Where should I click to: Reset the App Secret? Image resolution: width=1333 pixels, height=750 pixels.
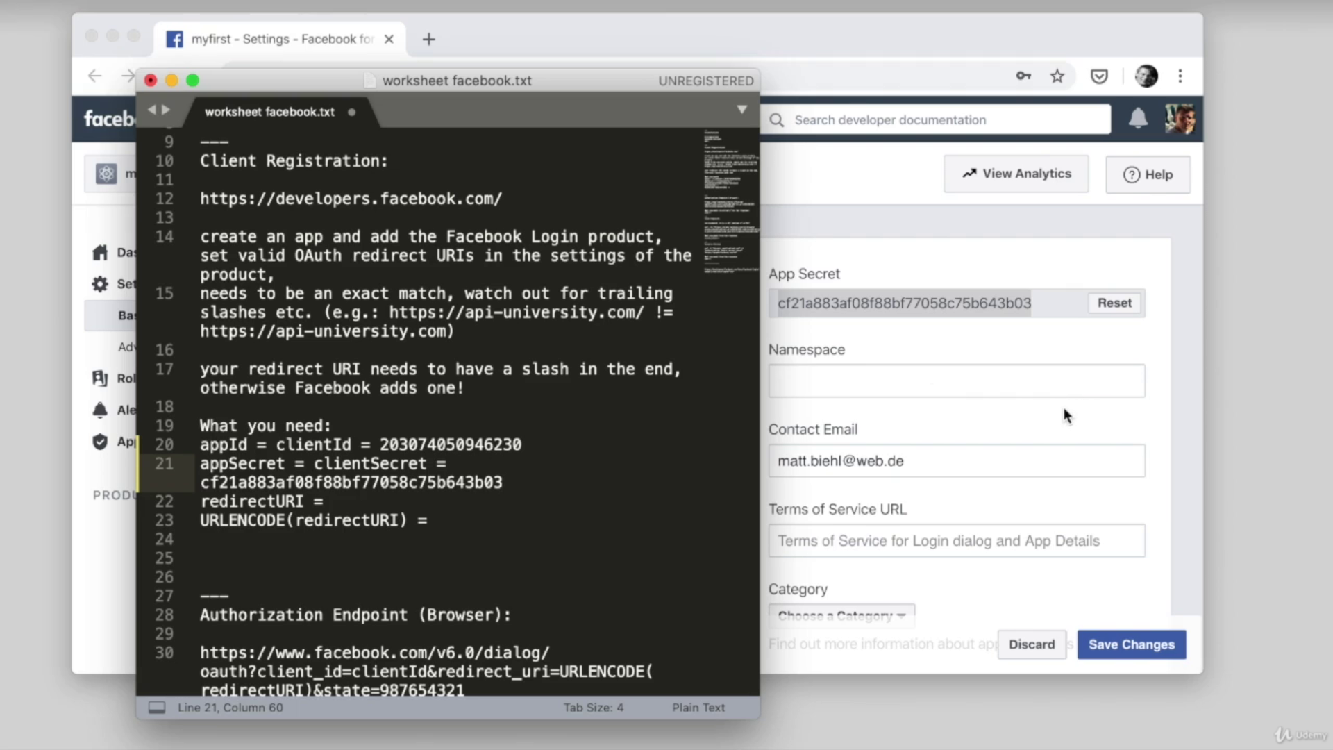tap(1114, 303)
